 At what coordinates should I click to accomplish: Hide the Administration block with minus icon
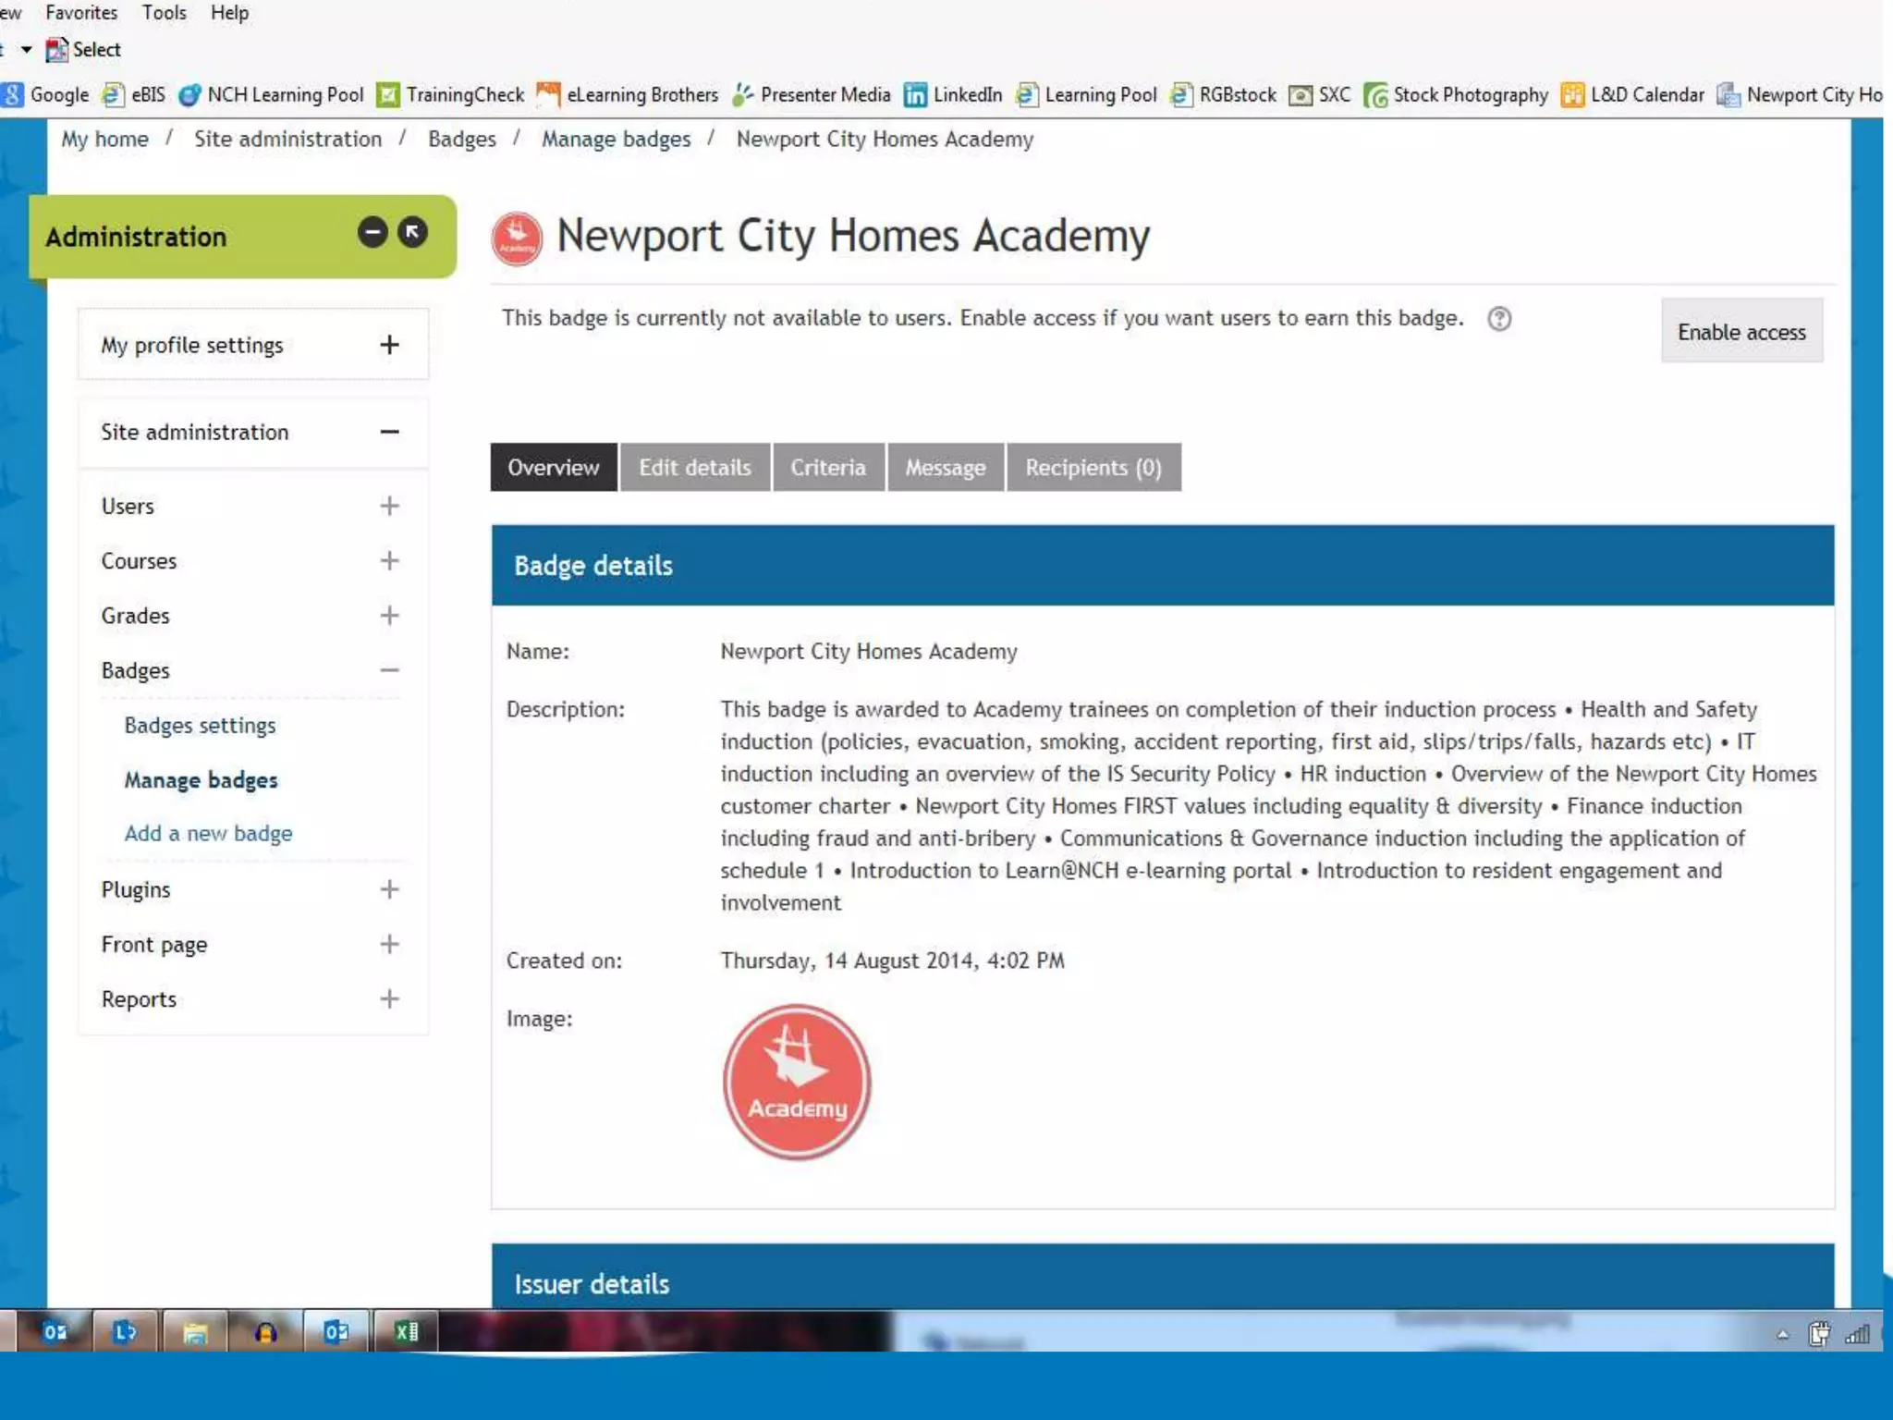[372, 232]
